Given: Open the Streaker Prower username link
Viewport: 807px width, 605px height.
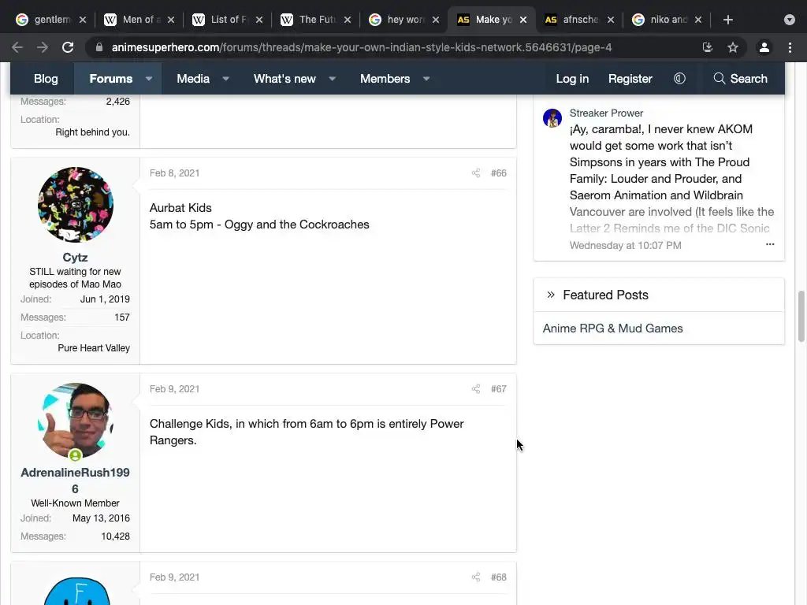Looking at the screenshot, I should click(x=606, y=113).
